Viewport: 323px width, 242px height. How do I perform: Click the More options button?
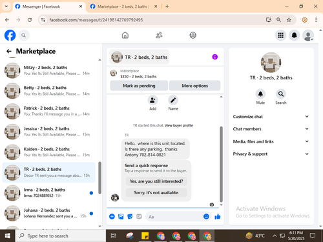pos(194,86)
